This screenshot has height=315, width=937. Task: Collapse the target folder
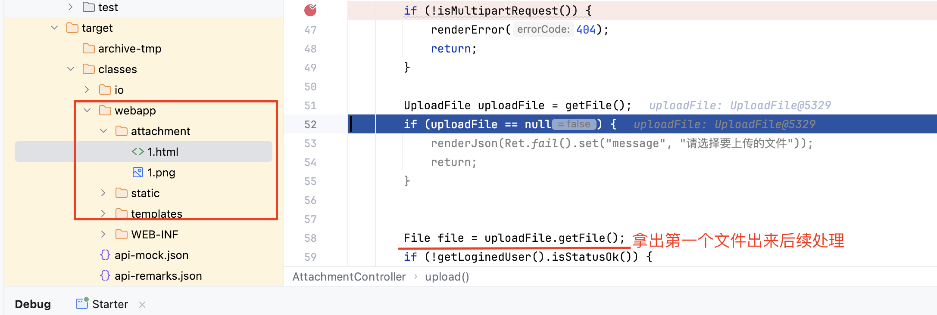coord(54,28)
